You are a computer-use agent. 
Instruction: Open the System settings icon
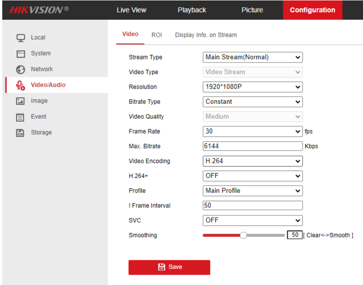click(x=20, y=53)
